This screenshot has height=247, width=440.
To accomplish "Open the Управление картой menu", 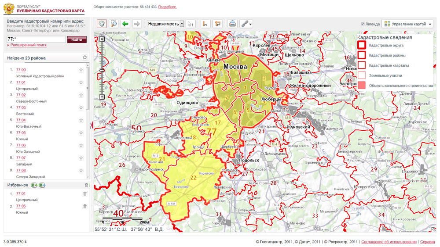I will click(x=407, y=24).
